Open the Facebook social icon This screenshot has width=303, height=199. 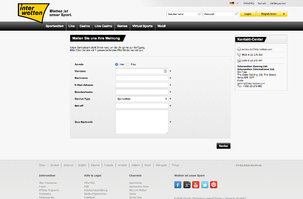point(178,185)
